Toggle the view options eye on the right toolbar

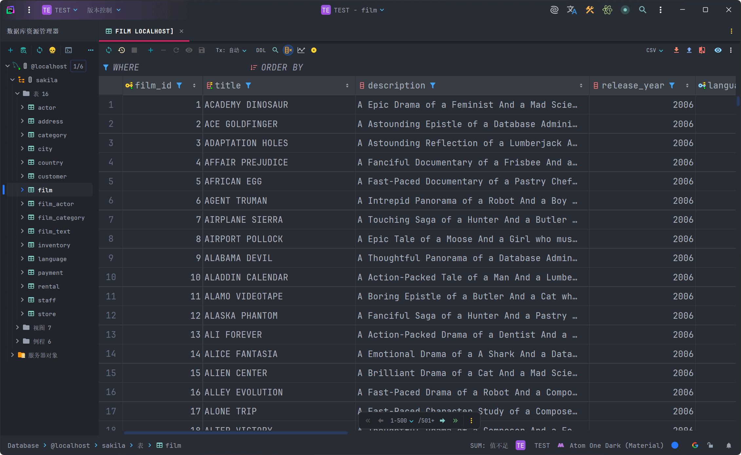(x=718, y=50)
